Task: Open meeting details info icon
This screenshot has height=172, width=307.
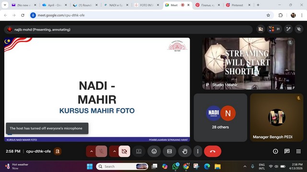Action: point(275,151)
